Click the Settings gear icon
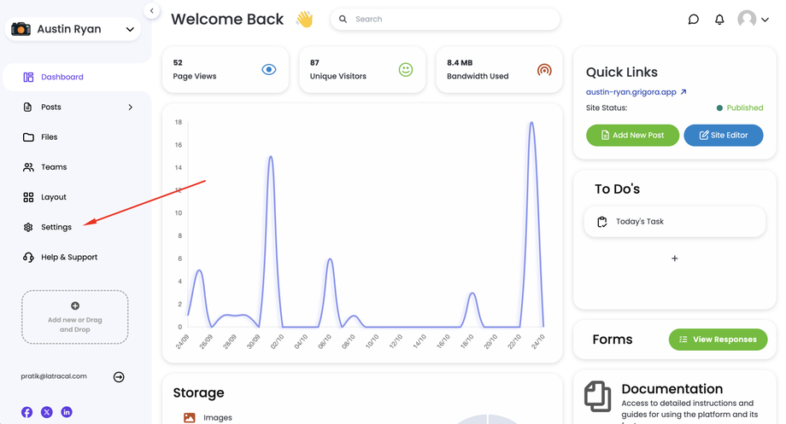 28,227
